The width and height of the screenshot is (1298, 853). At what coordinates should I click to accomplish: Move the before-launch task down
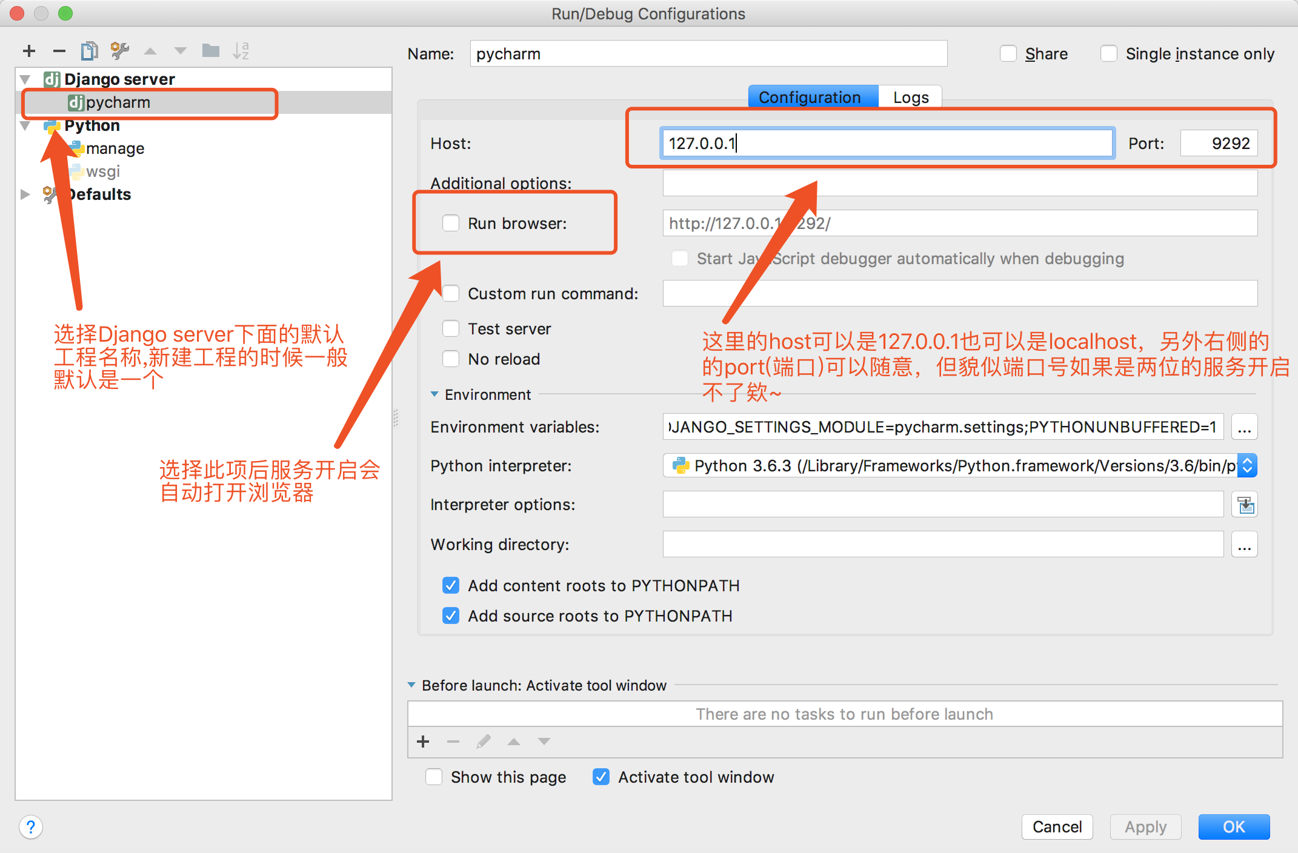pyautogui.click(x=544, y=742)
